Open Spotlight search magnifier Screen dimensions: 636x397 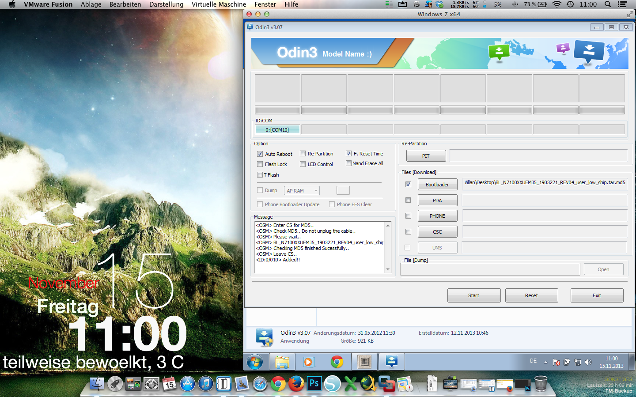[608, 4]
